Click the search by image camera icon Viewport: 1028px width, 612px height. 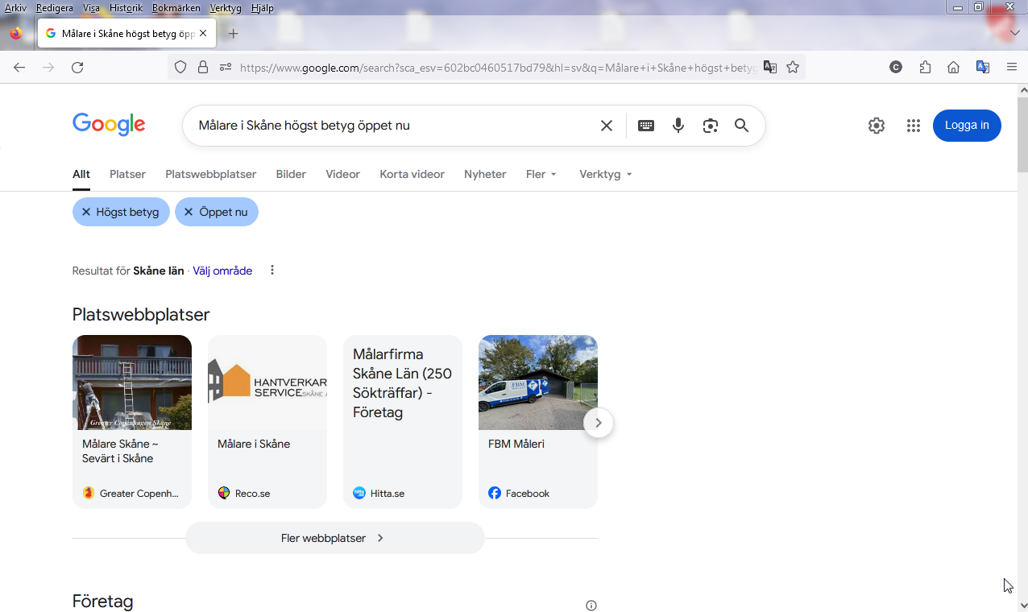tap(710, 126)
